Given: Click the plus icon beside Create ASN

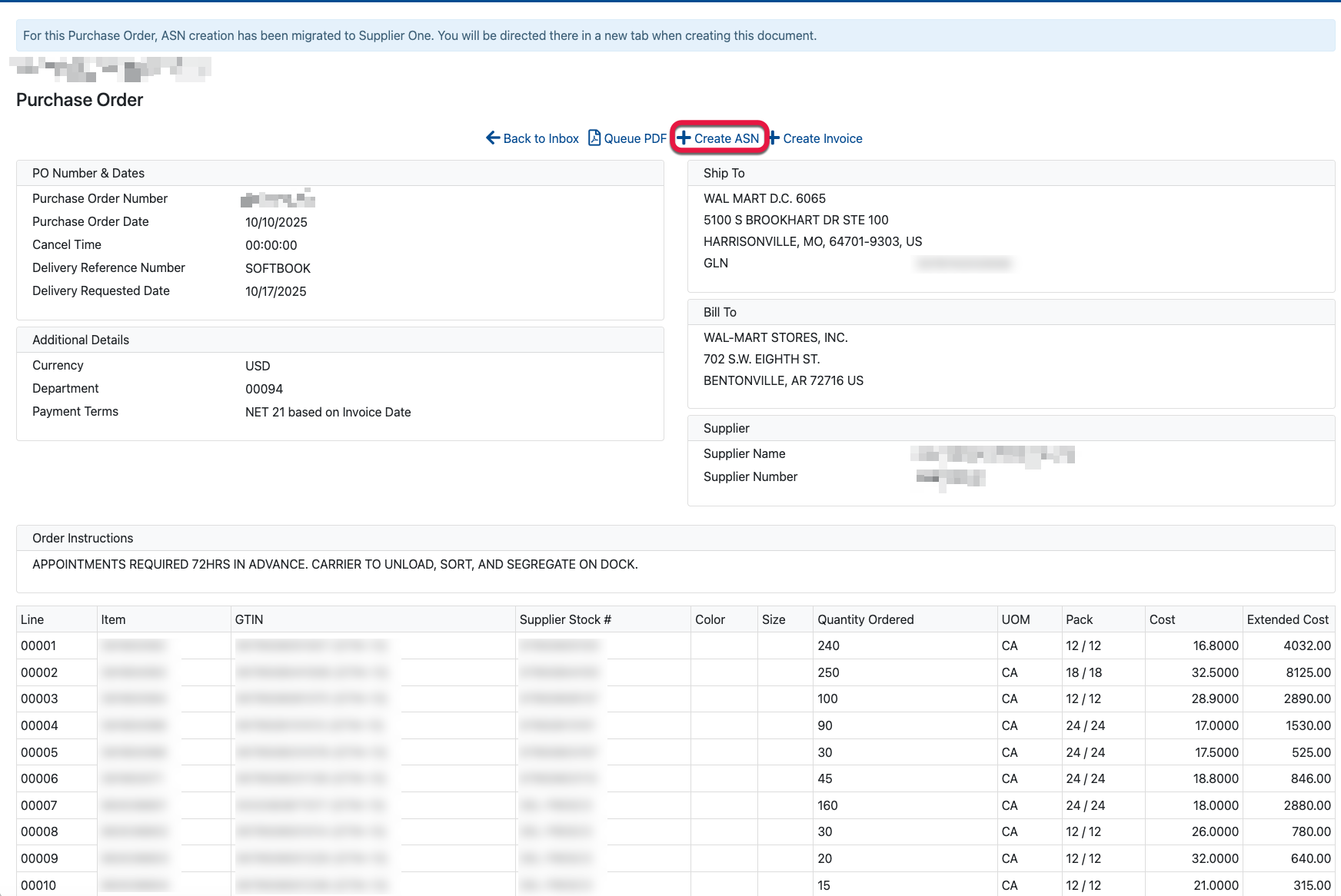Looking at the screenshot, I should pyautogui.click(x=684, y=138).
